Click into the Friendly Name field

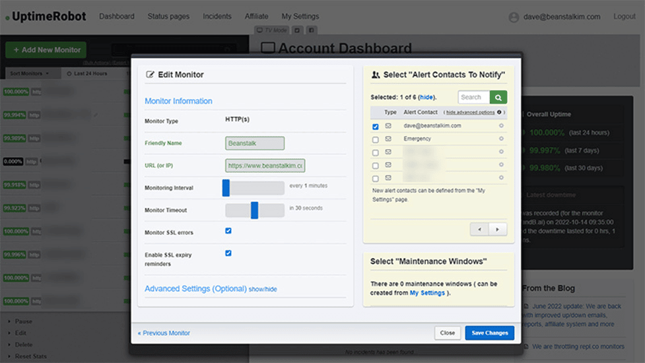coord(254,143)
